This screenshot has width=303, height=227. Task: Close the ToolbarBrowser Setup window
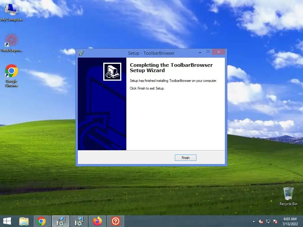coord(219,52)
